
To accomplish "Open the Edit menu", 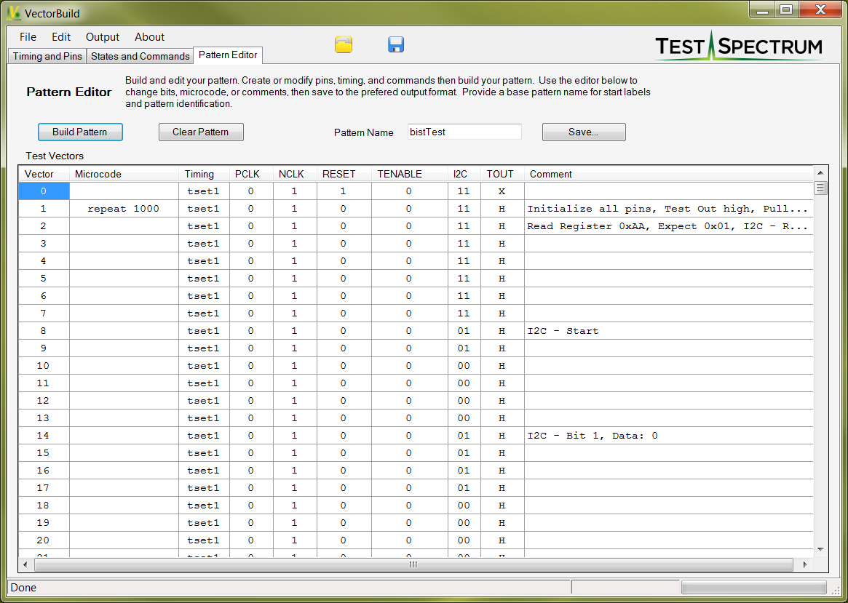I will [61, 37].
